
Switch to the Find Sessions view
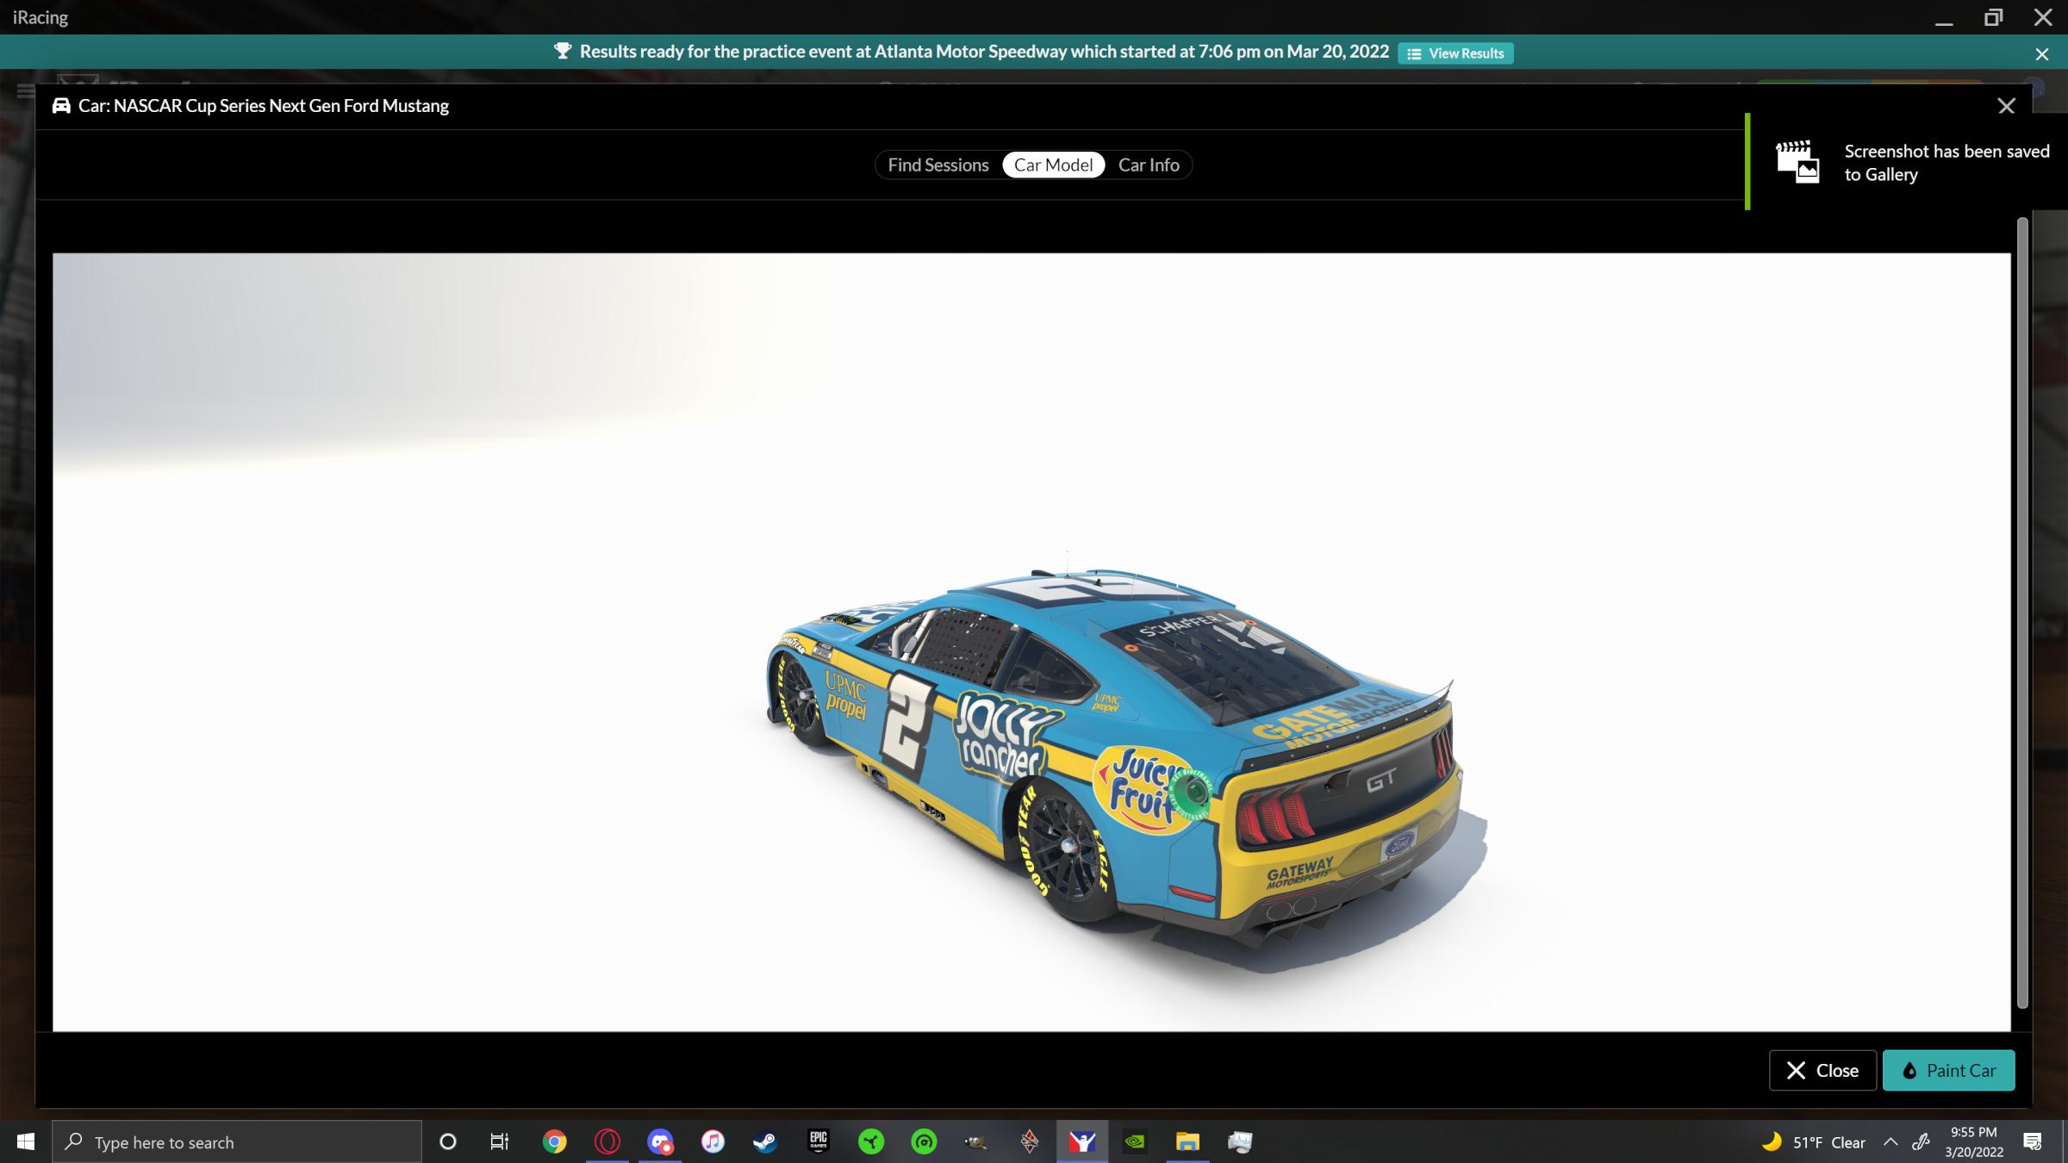point(937,165)
